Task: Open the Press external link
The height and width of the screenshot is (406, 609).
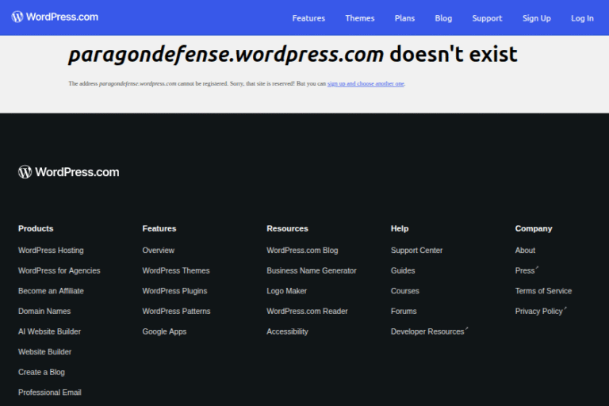Action: coord(526,270)
